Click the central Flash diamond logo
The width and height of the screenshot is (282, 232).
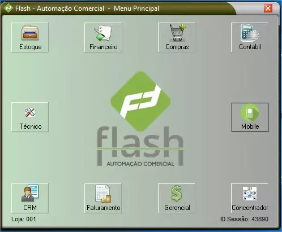click(140, 101)
